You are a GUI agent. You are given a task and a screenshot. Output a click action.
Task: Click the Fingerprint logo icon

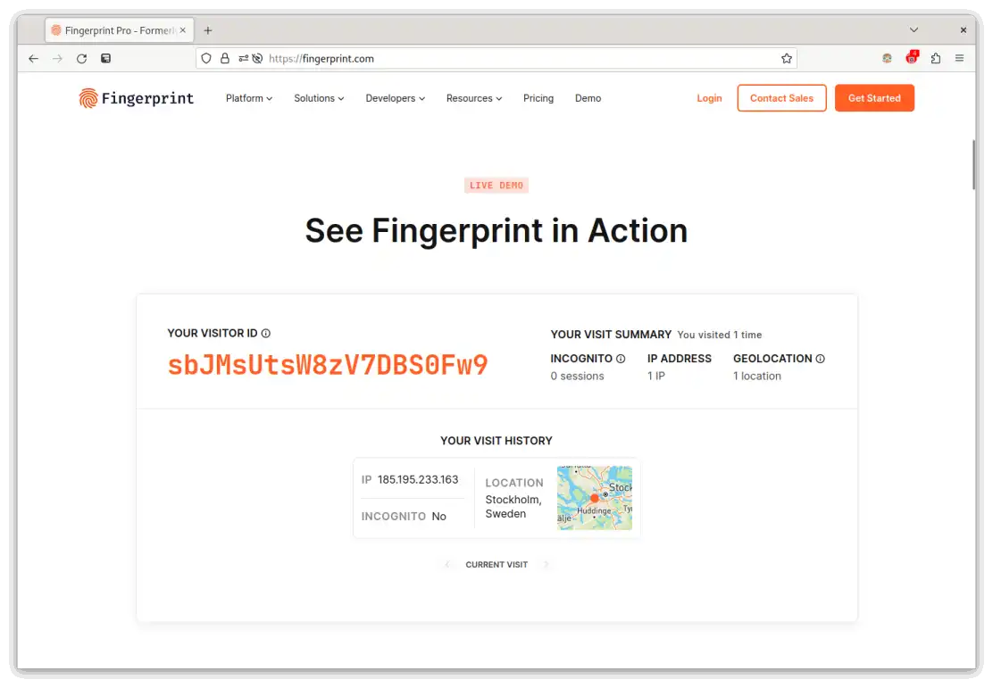coord(88,98)
